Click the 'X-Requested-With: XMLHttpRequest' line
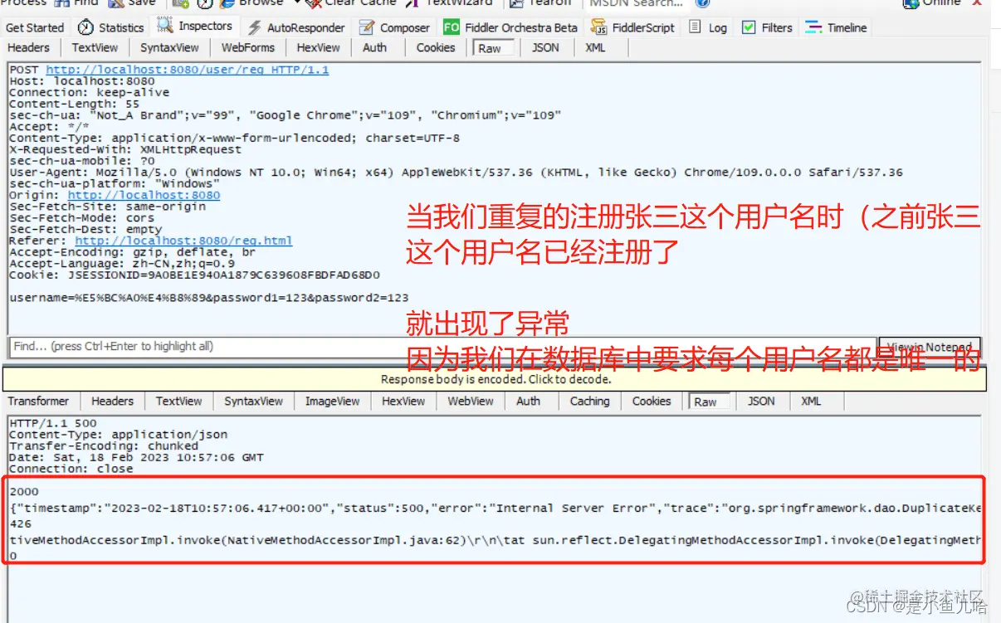This screenshot has width=1001, height=623. pyautogui.click(x=126, y=149)
